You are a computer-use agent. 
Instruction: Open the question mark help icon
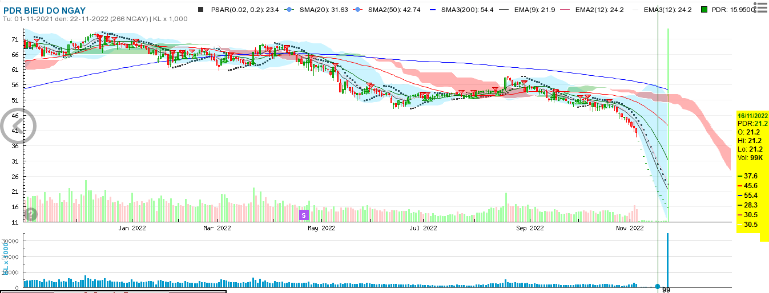(x=30, y=214)
